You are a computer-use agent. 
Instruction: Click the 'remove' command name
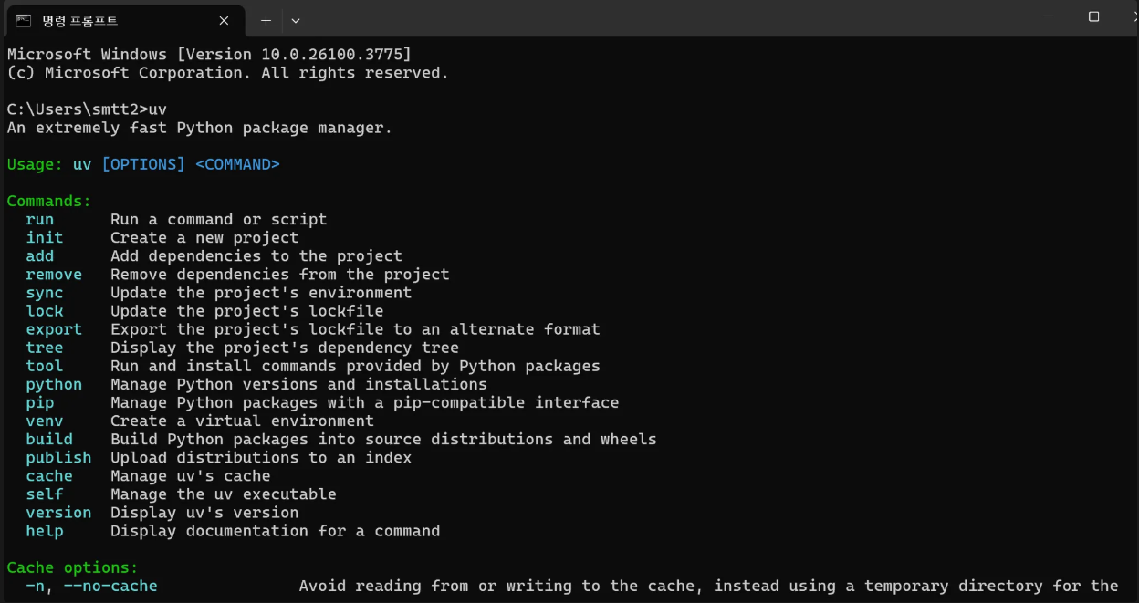pos(54,275)
